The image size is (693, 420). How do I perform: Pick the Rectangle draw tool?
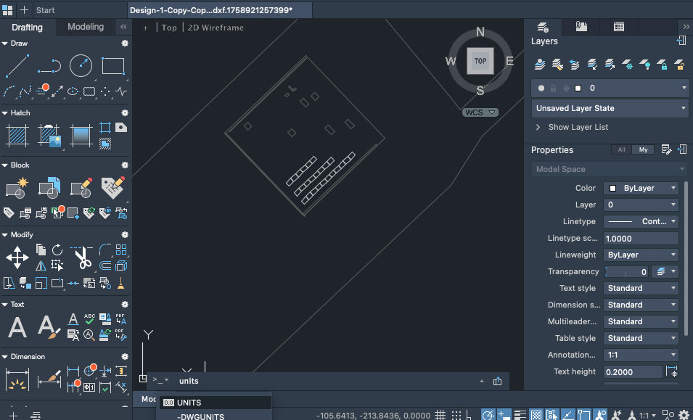click(113, 66)
